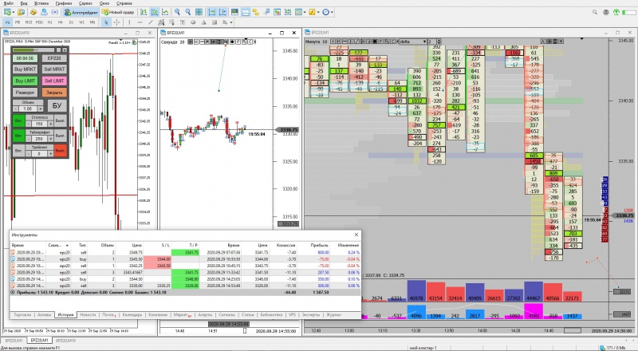Screen dimensions: 638x351
Task: Expand the clock periods dropdown arrow
Action: [332, 12]
